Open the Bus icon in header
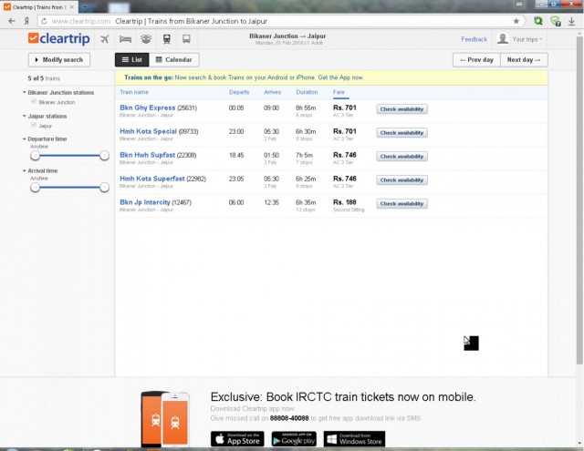Viewport: 584px width, 451px height. point(187,39)
